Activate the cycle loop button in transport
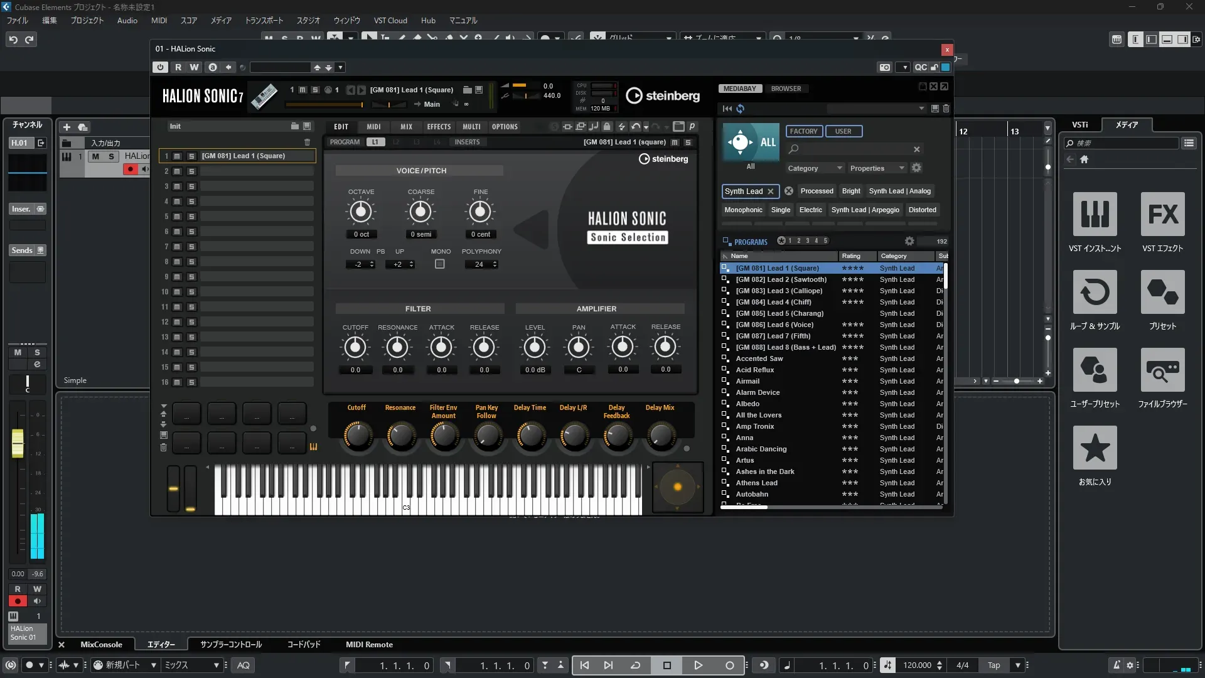 click(635, 665)
